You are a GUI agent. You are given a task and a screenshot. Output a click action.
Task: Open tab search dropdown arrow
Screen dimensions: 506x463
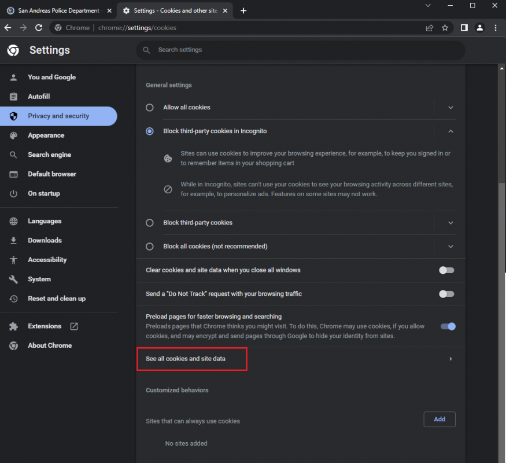click(428, 5)
